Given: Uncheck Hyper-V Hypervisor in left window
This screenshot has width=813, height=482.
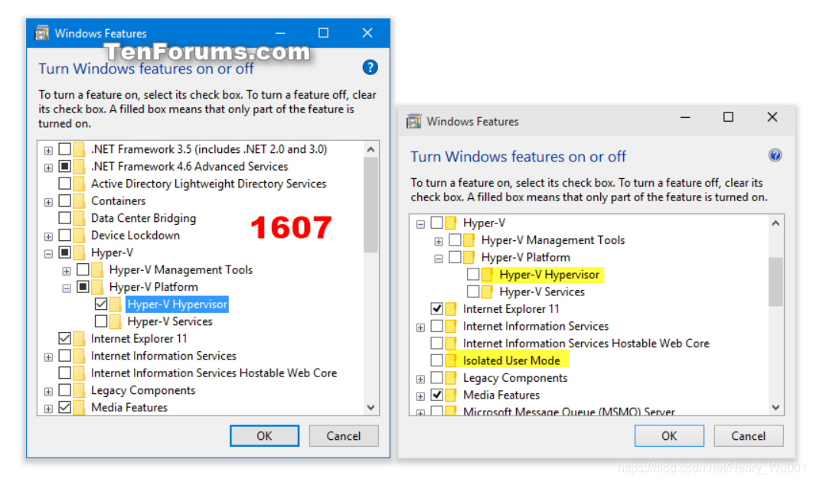Looking at the screenshot, I should pyautogui.click(x=101, y=305).
